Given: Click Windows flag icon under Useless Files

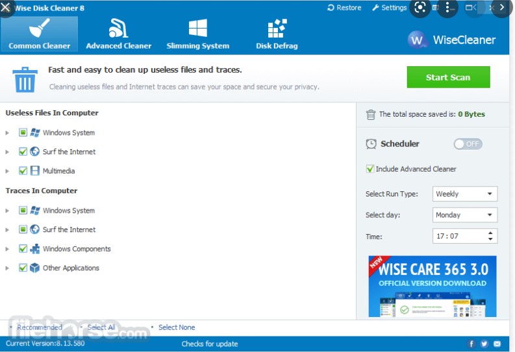Looking at the screenshot, I should coord(35,132).
